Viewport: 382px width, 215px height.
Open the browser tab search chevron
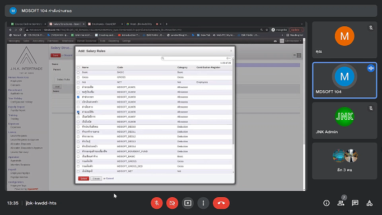coord(301,24)
